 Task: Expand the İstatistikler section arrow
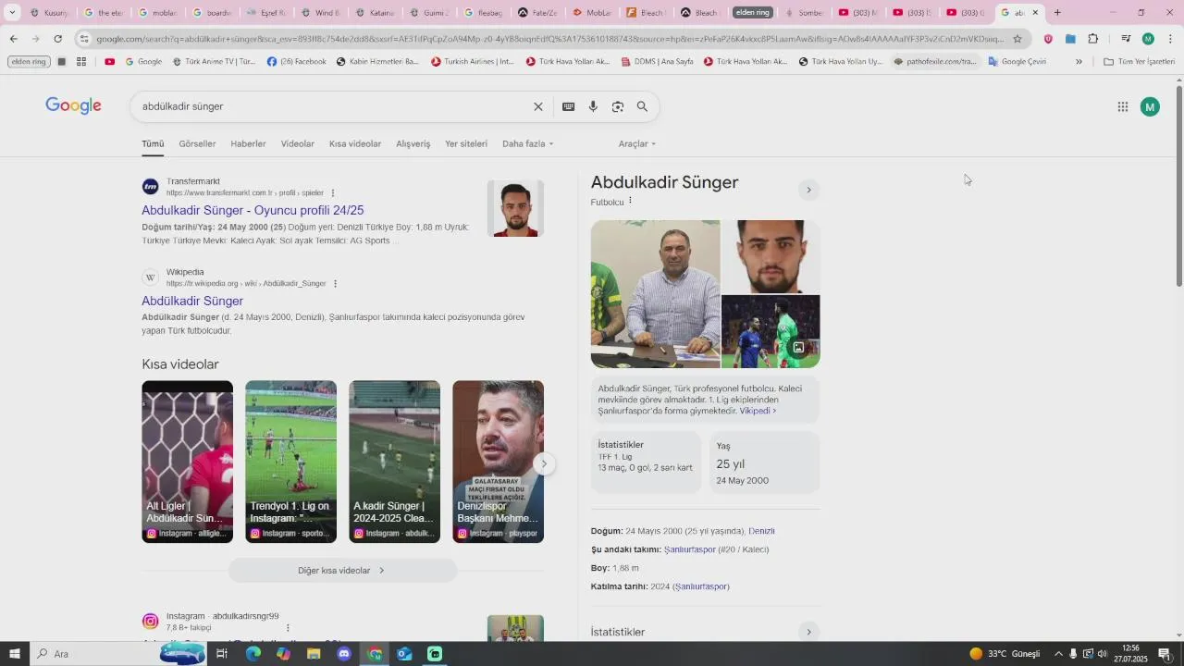coord(808,632)
